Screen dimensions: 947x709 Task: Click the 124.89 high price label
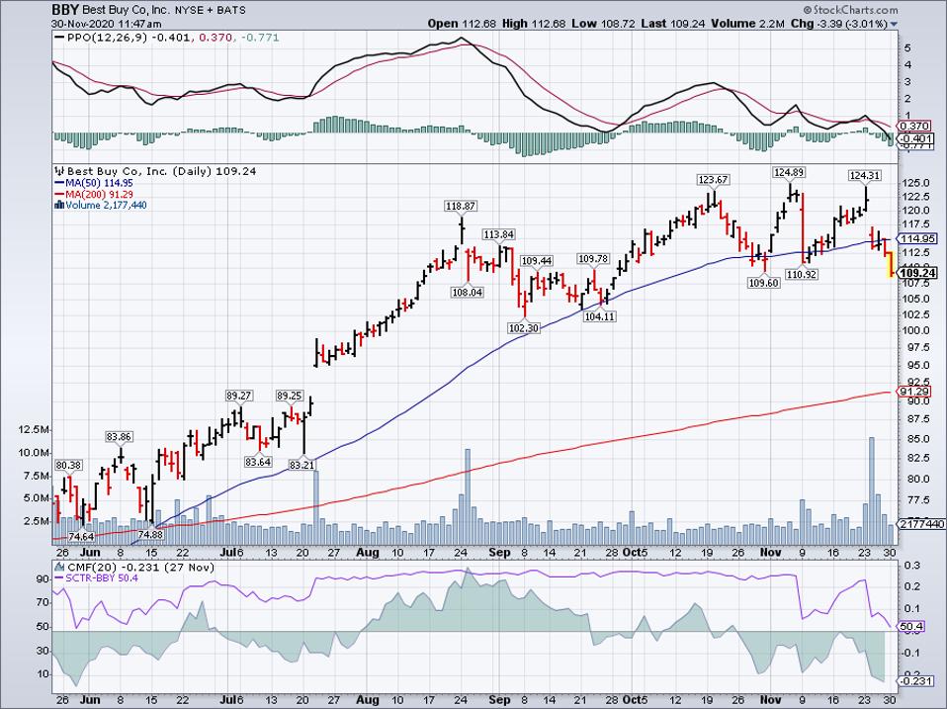tap(789, 173)
